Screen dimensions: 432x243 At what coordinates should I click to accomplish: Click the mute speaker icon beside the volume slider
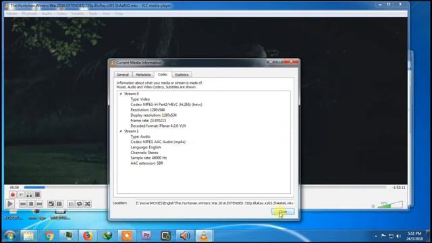(373, 206)
